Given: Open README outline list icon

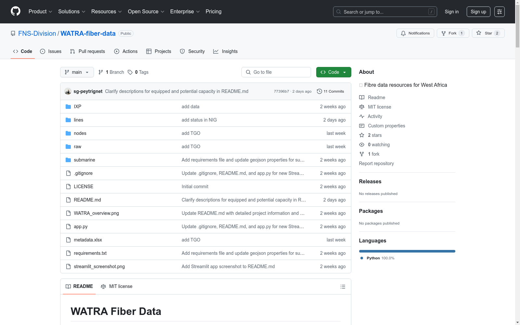Looking at the screenshot, I should pyautogui.click(x=343, y=287).
